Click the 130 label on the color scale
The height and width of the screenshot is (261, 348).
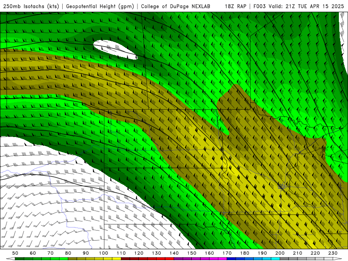pos(157,253)
